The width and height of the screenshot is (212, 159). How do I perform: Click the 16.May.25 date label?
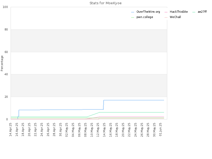click(x=111, y=130)
